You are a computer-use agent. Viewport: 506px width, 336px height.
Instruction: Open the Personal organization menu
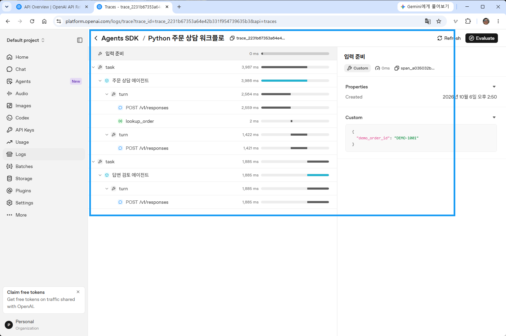(44, 325)
